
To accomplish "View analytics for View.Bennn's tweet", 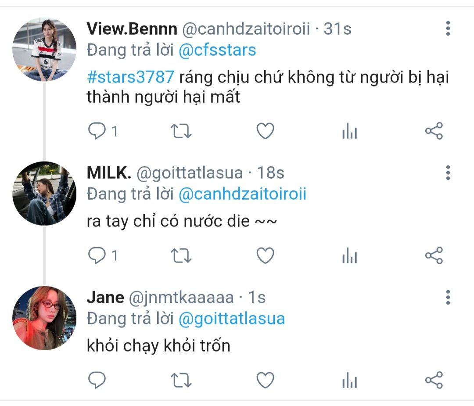I will (349, 131).
